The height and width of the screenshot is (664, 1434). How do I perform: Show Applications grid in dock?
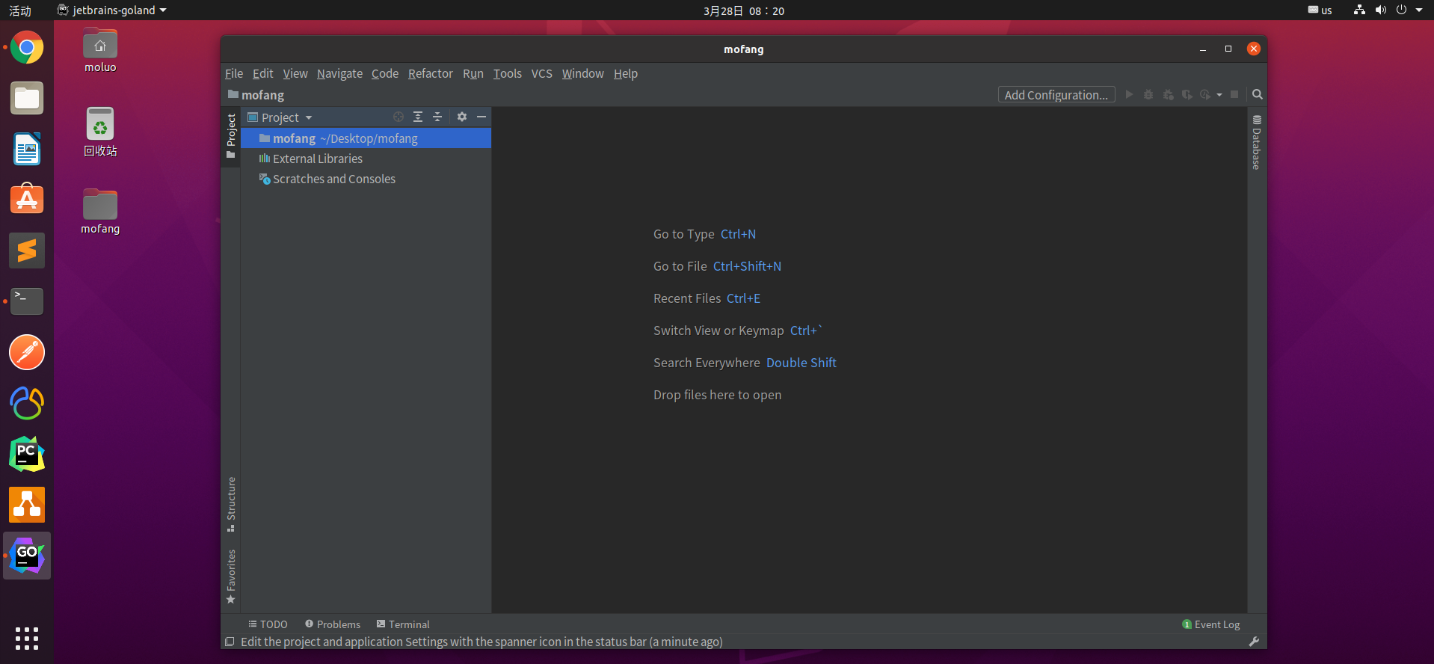[x=27, y=638]
